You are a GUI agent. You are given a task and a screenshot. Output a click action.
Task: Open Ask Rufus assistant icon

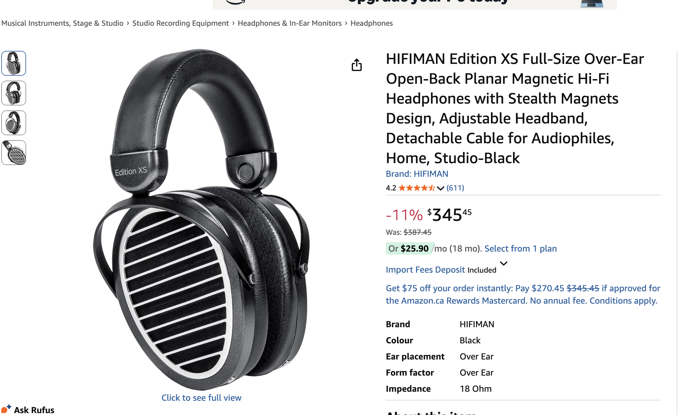(6, 409)
